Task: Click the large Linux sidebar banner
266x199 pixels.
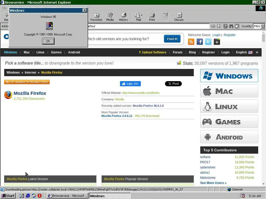Action: (229, 106)
